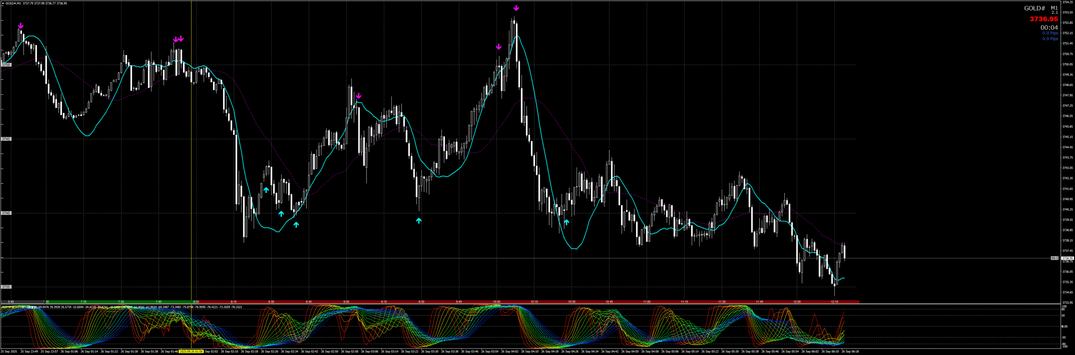This screenshot has width=1075, height=355.
Task: Click the 26 Sep 01:06 time axis label
Action: (x=69, y=352)
